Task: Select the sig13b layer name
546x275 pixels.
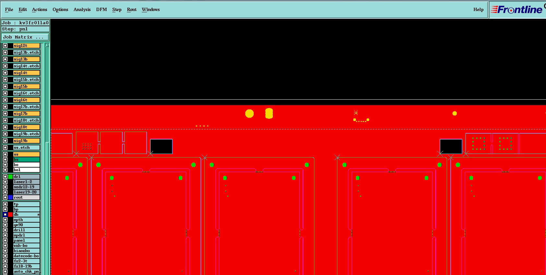Action: (27, 59)
